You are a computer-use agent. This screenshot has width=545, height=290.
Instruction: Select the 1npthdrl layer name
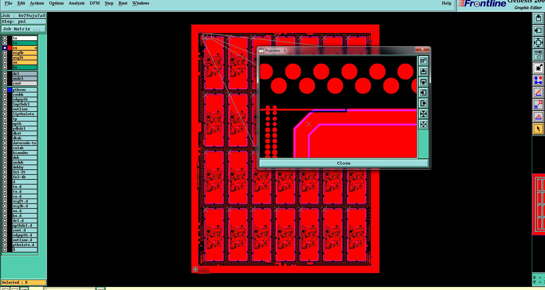click(x=25, y=104)
